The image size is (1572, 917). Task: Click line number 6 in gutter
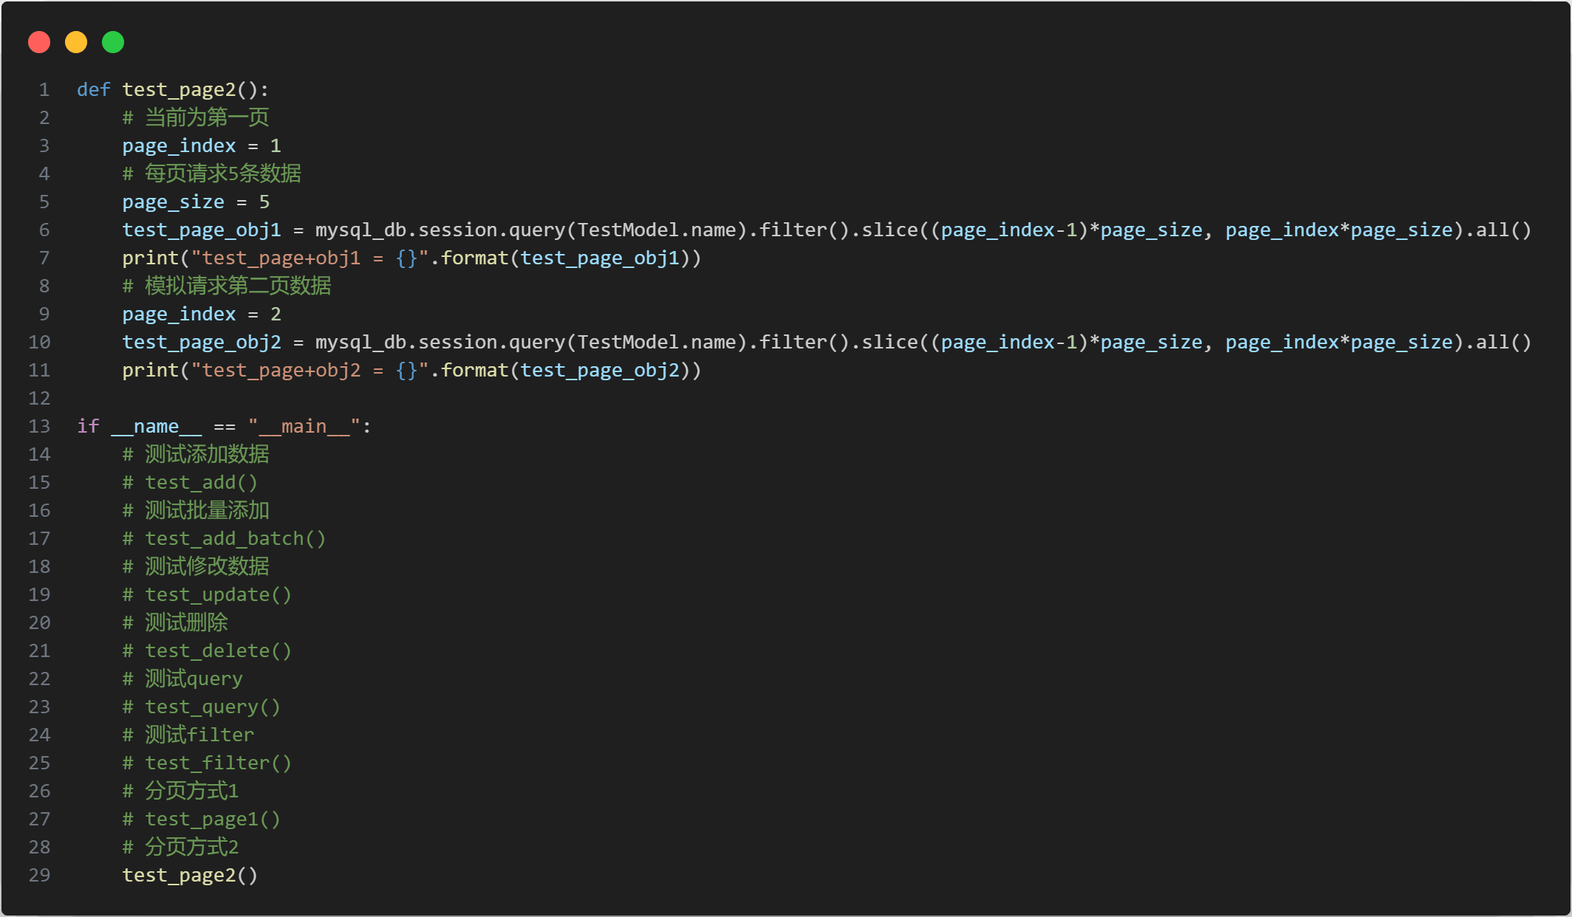(x=44, y=230)
